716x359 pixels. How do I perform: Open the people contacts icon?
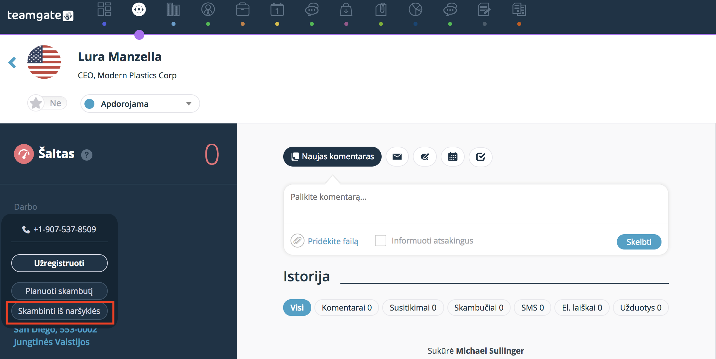click(208, 9)
